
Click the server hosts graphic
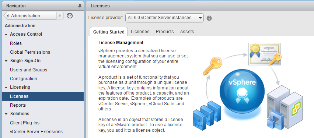(285, 107)
